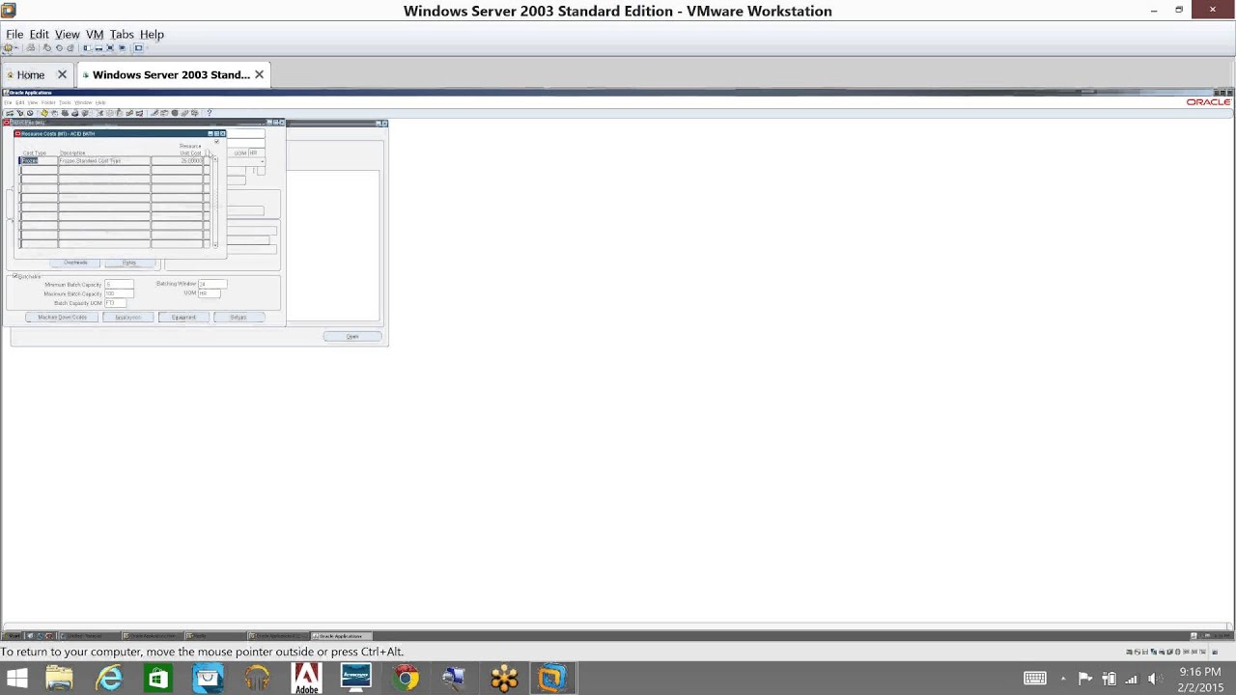Click VMware full screen toolbar icon

110,48
